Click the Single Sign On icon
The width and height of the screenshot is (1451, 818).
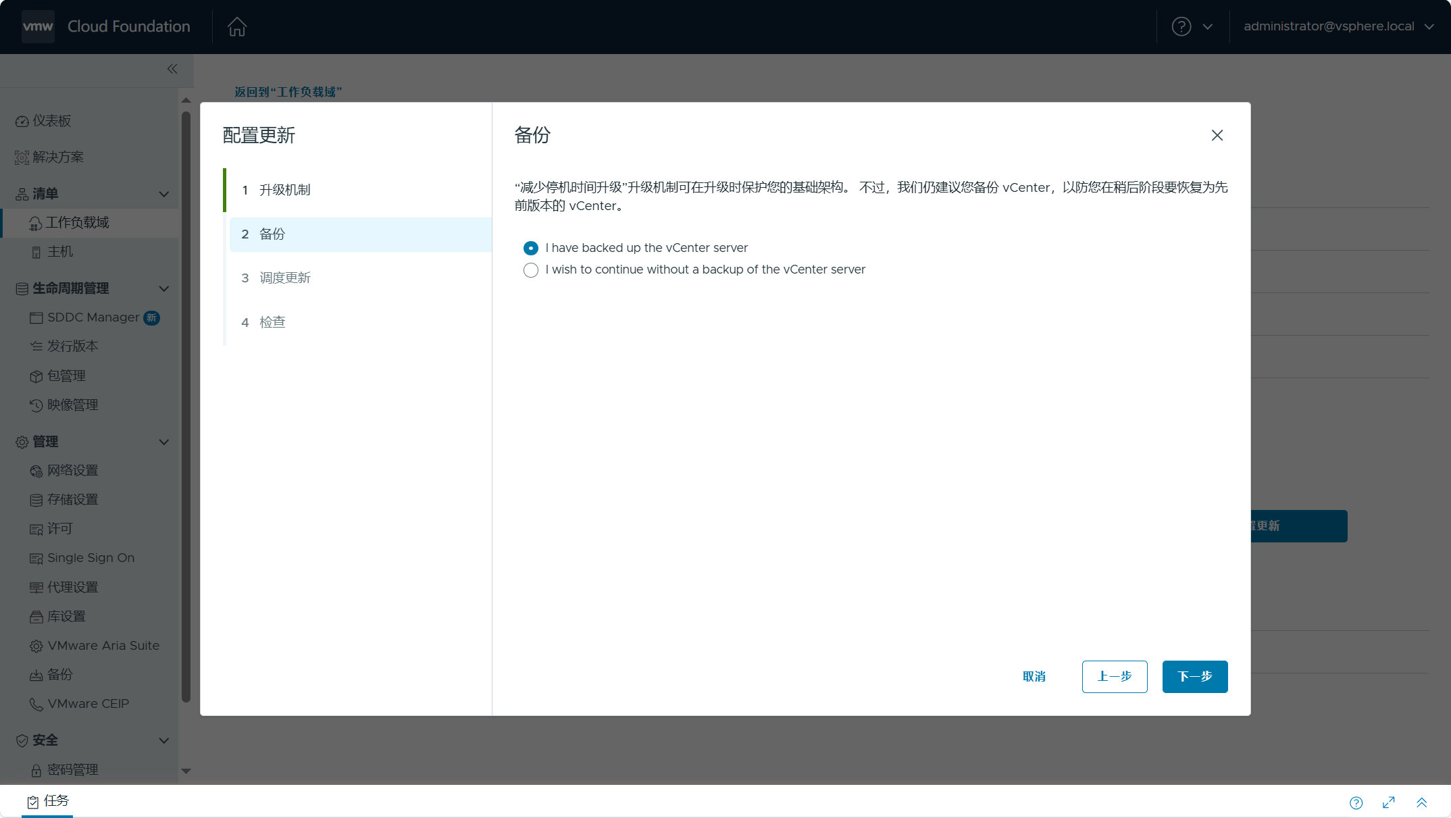pos(36,559)
